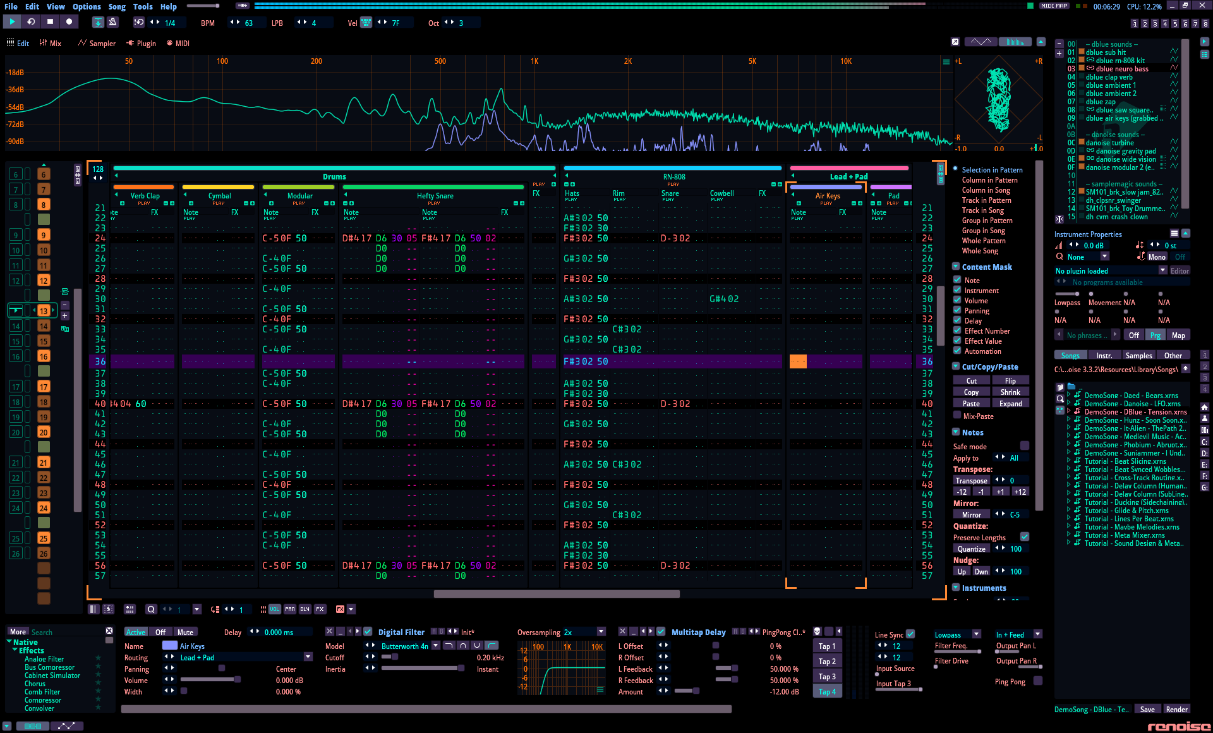Open the scopes view waveform icon
The height and width of the screenshot is (733, 1213).
(981, 42)
